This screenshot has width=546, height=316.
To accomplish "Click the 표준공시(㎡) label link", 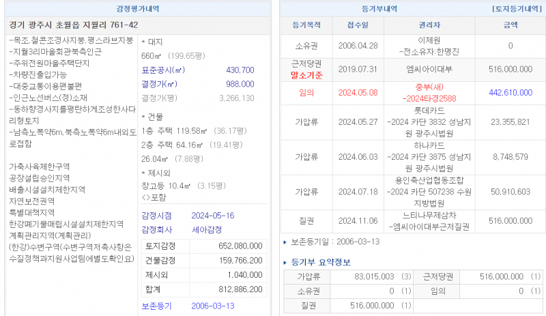I will [x=163, y=70].
